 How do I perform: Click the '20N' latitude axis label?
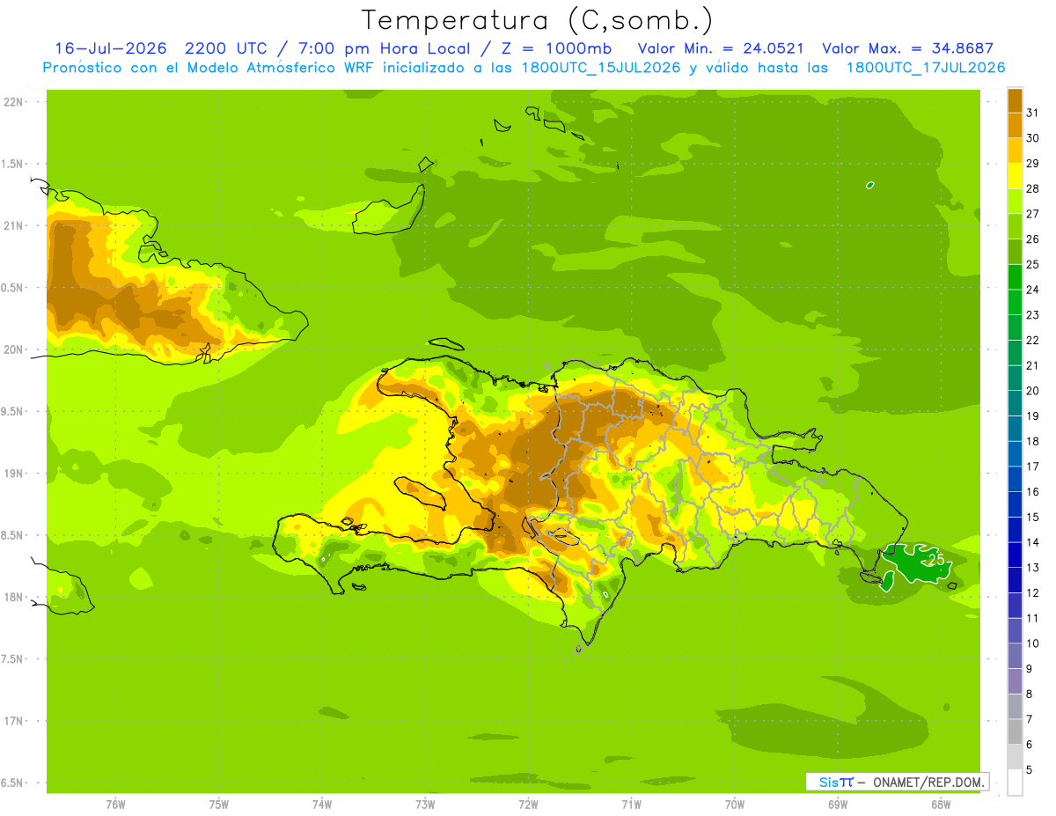[x=13, y=349]
